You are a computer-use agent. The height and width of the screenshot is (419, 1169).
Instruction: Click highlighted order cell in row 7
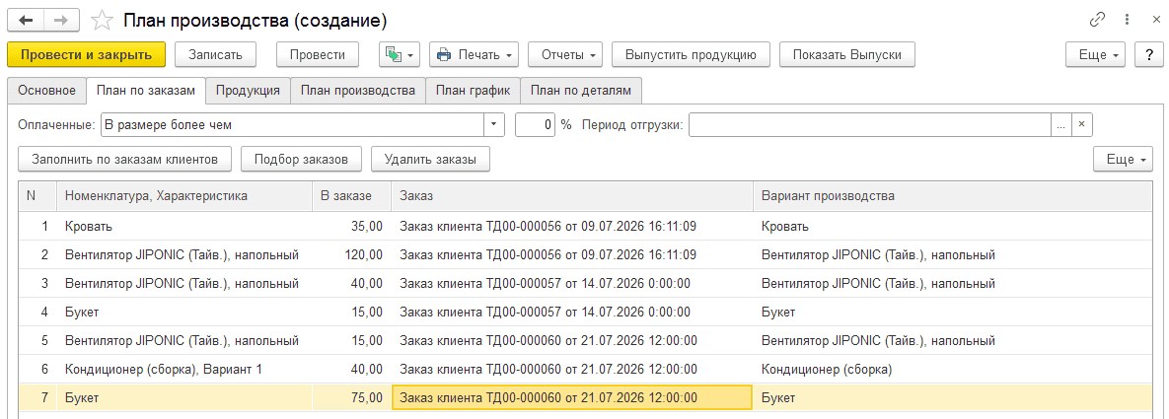tap(572, 398)
